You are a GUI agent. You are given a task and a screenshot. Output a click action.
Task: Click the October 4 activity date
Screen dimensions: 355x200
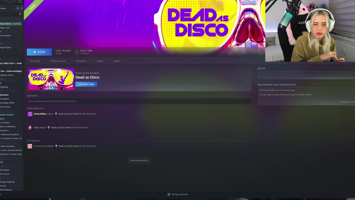click(34, 141)
